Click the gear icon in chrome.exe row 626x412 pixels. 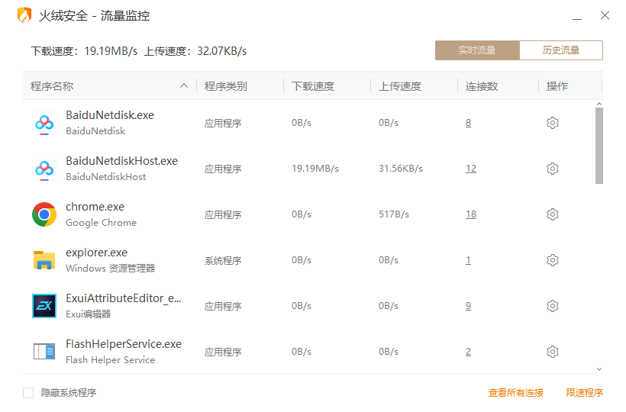[553, 214]
